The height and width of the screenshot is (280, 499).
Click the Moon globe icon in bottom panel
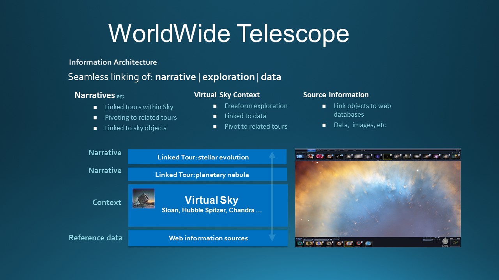point(445,241)
